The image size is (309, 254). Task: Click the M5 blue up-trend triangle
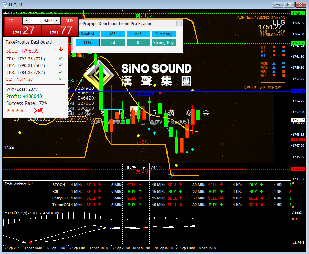(x=274, y=71)
